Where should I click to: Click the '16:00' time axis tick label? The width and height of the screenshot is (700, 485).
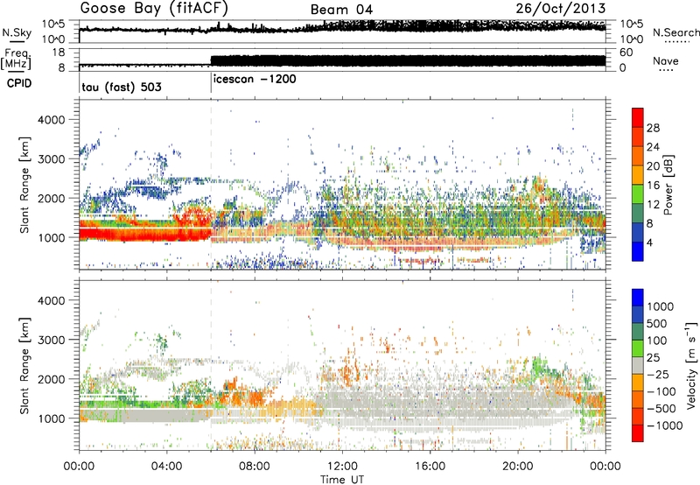pos(430,467)
